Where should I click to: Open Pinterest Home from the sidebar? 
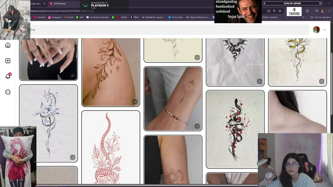(8, 45)
